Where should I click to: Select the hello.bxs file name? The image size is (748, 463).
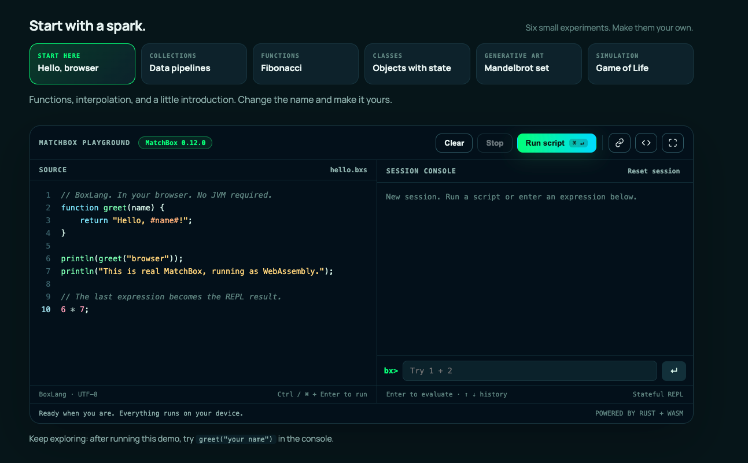348,170
